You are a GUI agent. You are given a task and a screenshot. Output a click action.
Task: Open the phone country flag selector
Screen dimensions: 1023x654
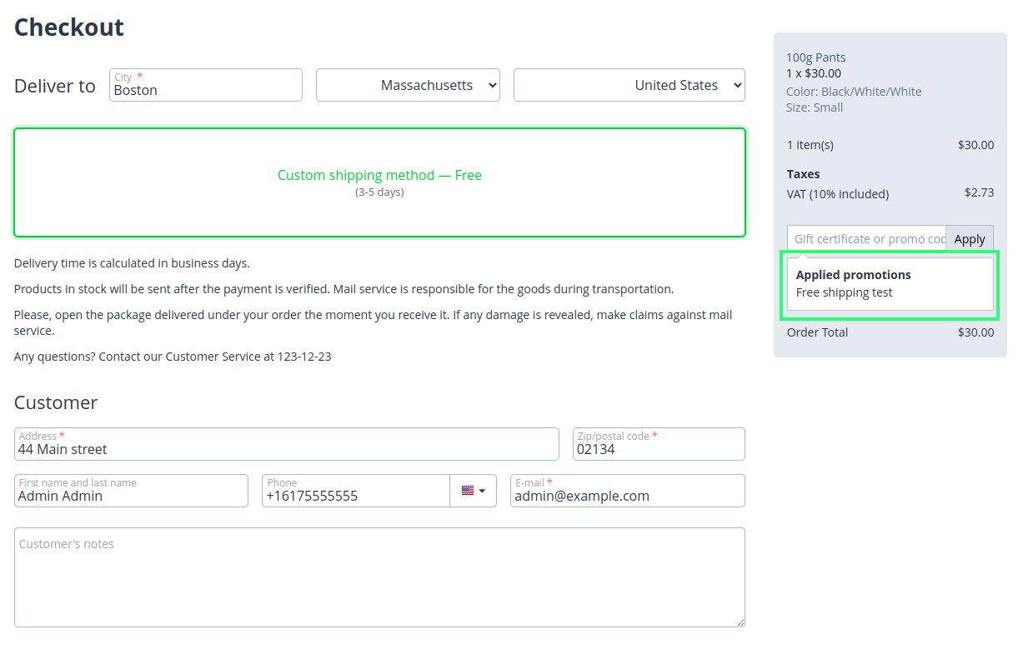473,491
